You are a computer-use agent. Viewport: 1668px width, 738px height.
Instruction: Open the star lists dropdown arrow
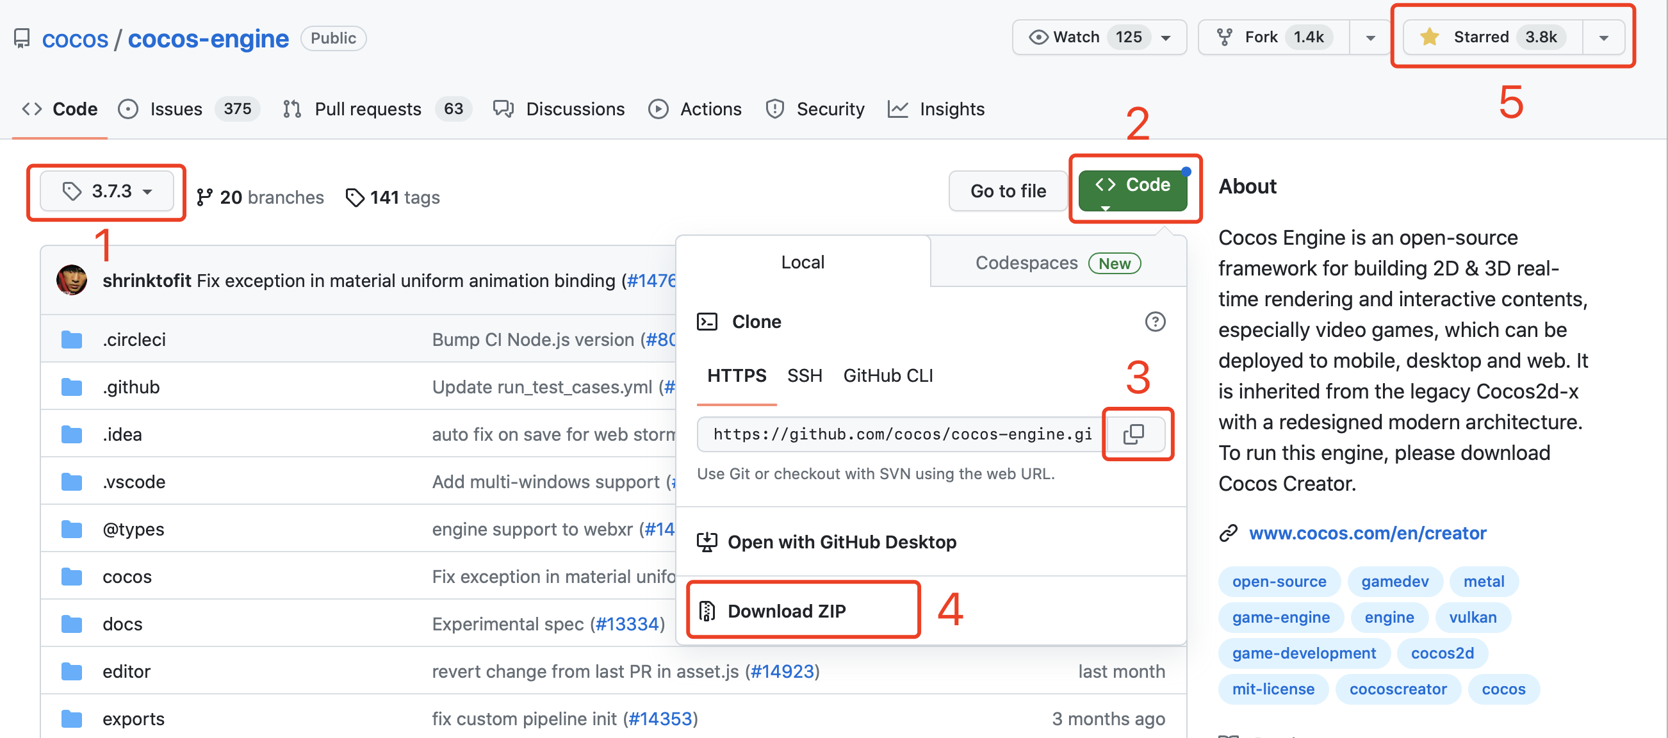point(1603,38)
